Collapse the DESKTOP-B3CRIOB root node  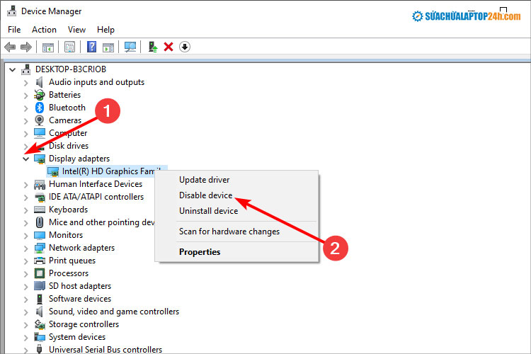(13, 69)
